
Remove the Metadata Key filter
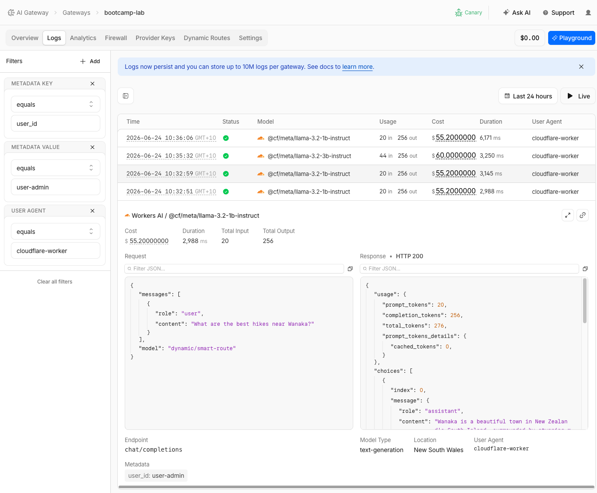coord(92,84)
